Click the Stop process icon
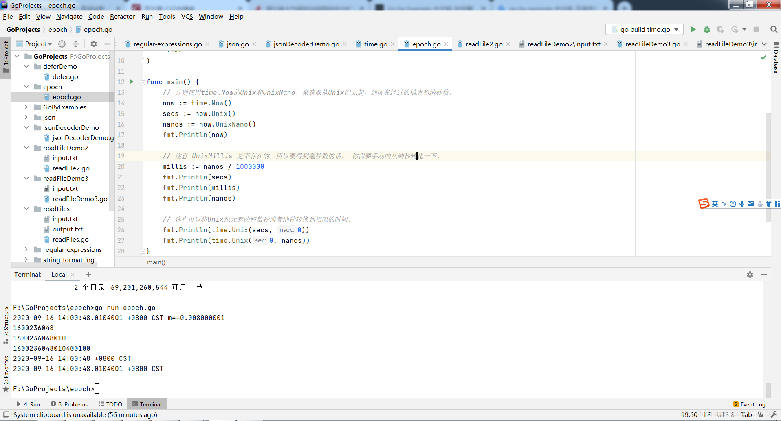The image size is (781, 421). (x=756, y=29)
